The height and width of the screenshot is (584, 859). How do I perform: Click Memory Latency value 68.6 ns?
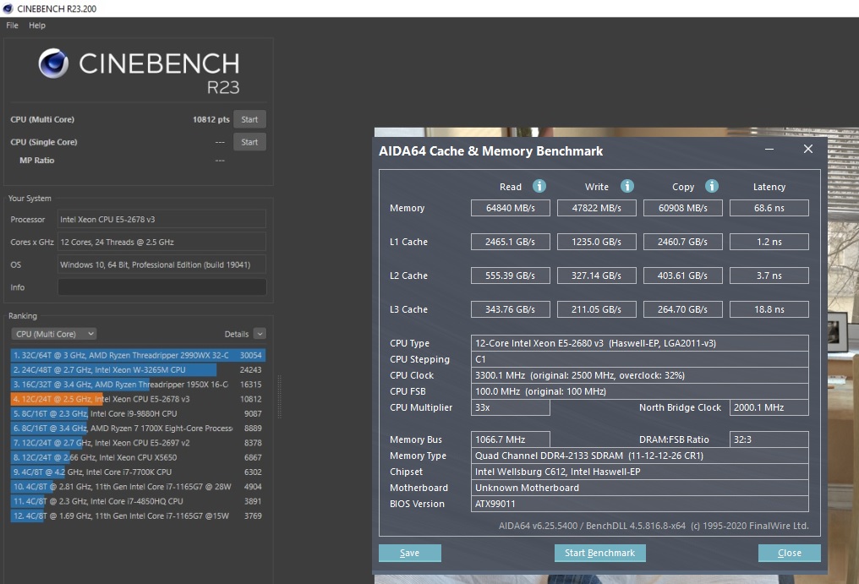769,208
